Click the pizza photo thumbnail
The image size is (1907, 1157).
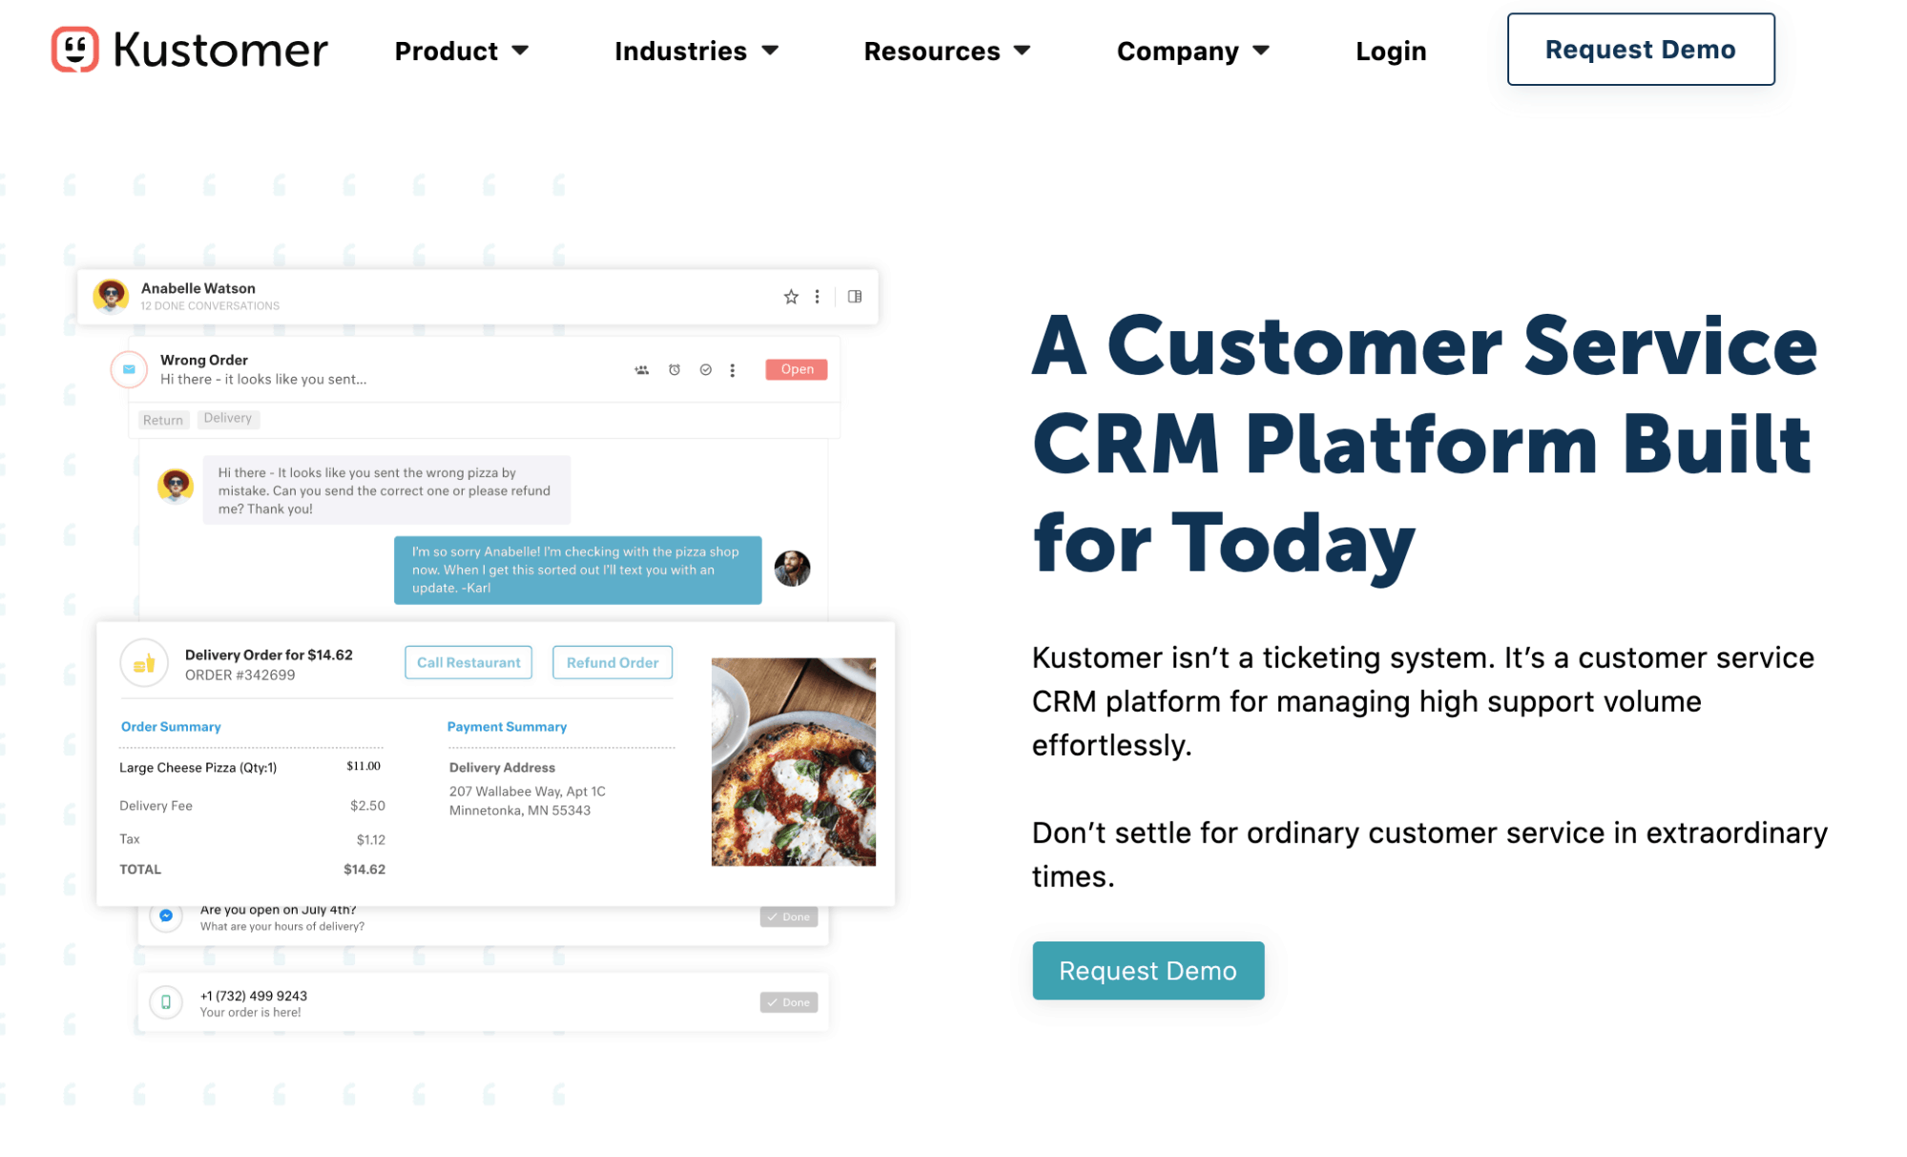pos(794,762)
